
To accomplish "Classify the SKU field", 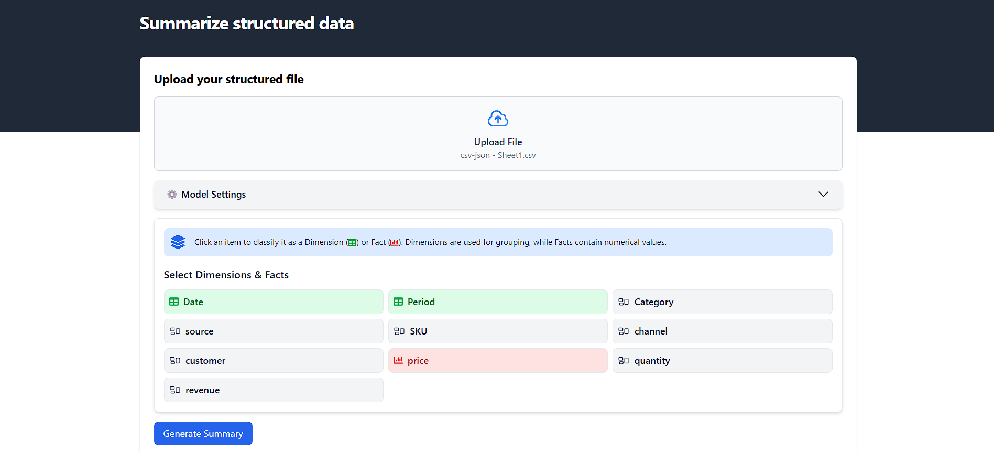I will [x=498, y=331].
